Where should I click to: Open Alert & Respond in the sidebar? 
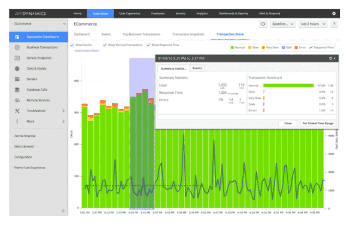(x=25, y=136)
